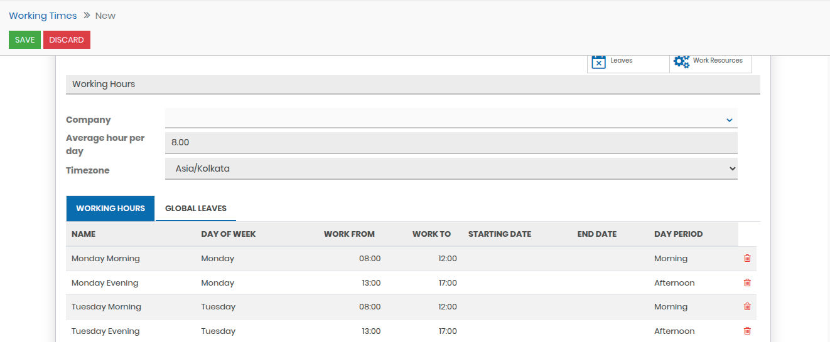Open Leaves calendar icon

point(599,61)
